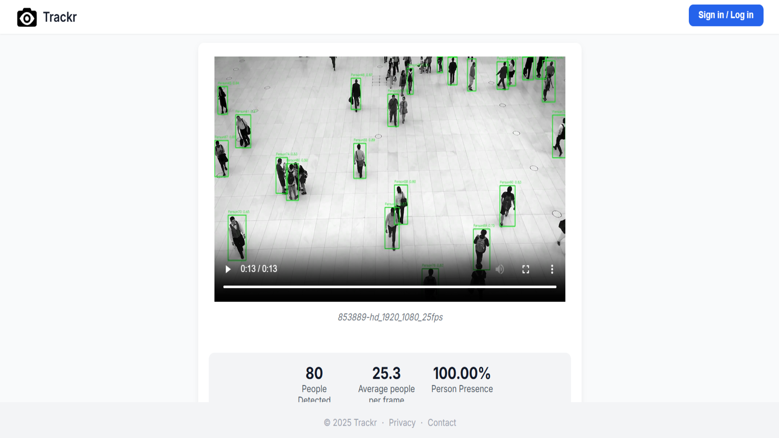Click the video progress bar

[389, 287]
